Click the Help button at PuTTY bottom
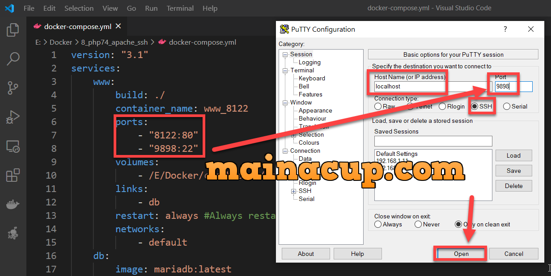This screenshot has width=551, height=276. [357, 254]
